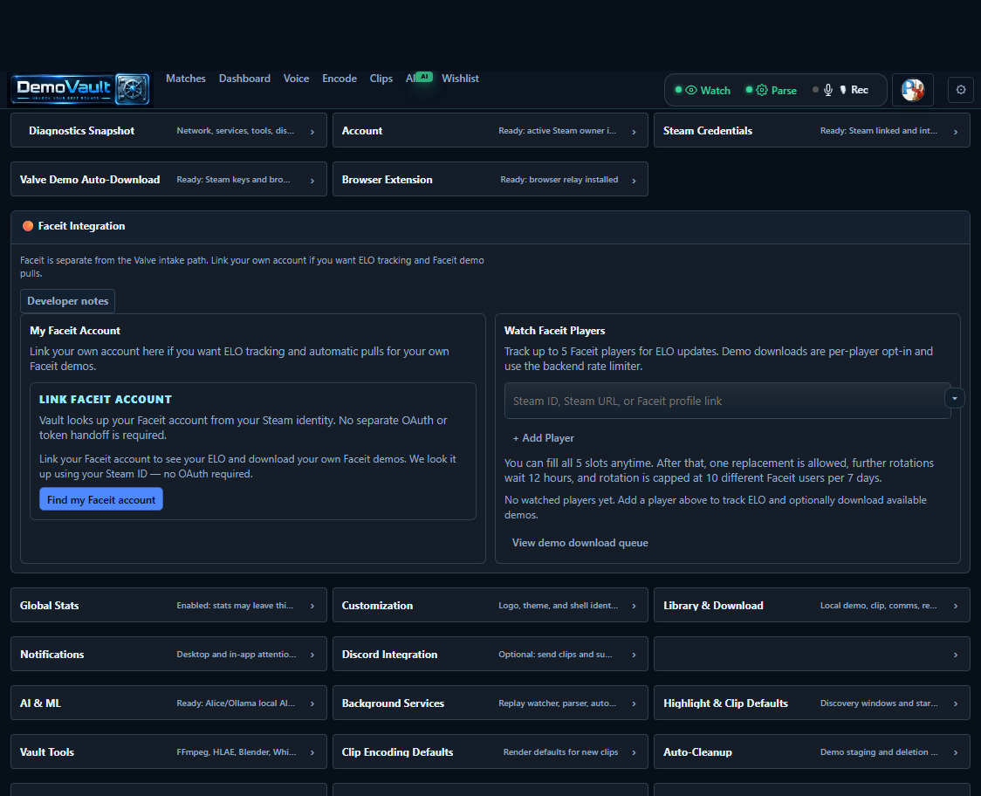Image resolution: width=981 pixels, height=796 pixels.
Task: Expand Browser Extension section
Action: (x=490, y=179)
